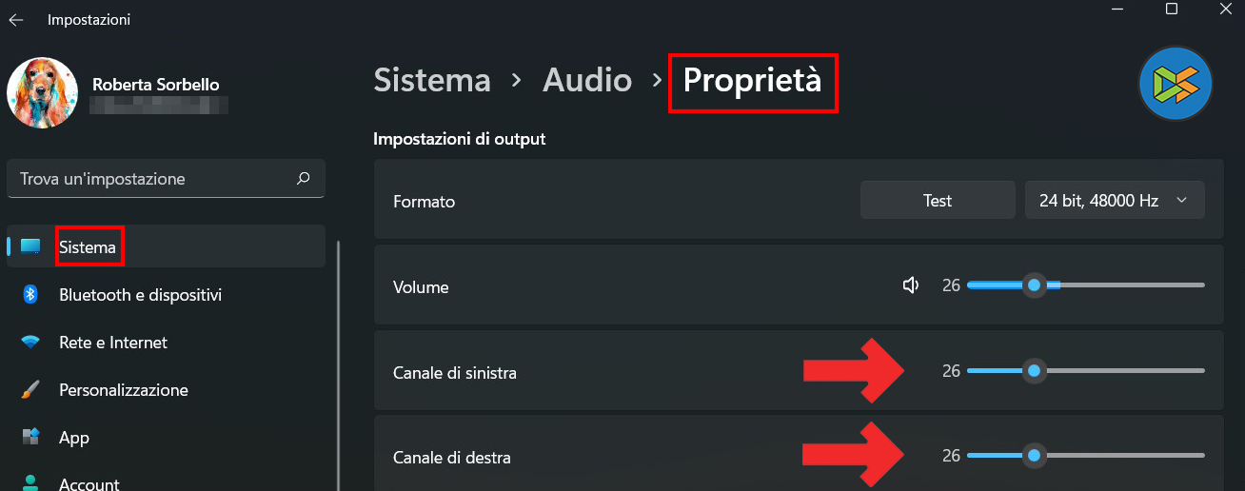Screen dimensions: 1245x491
Task: Click Roberta Sorbello's profile picture
Action: (x=42, y=93)
